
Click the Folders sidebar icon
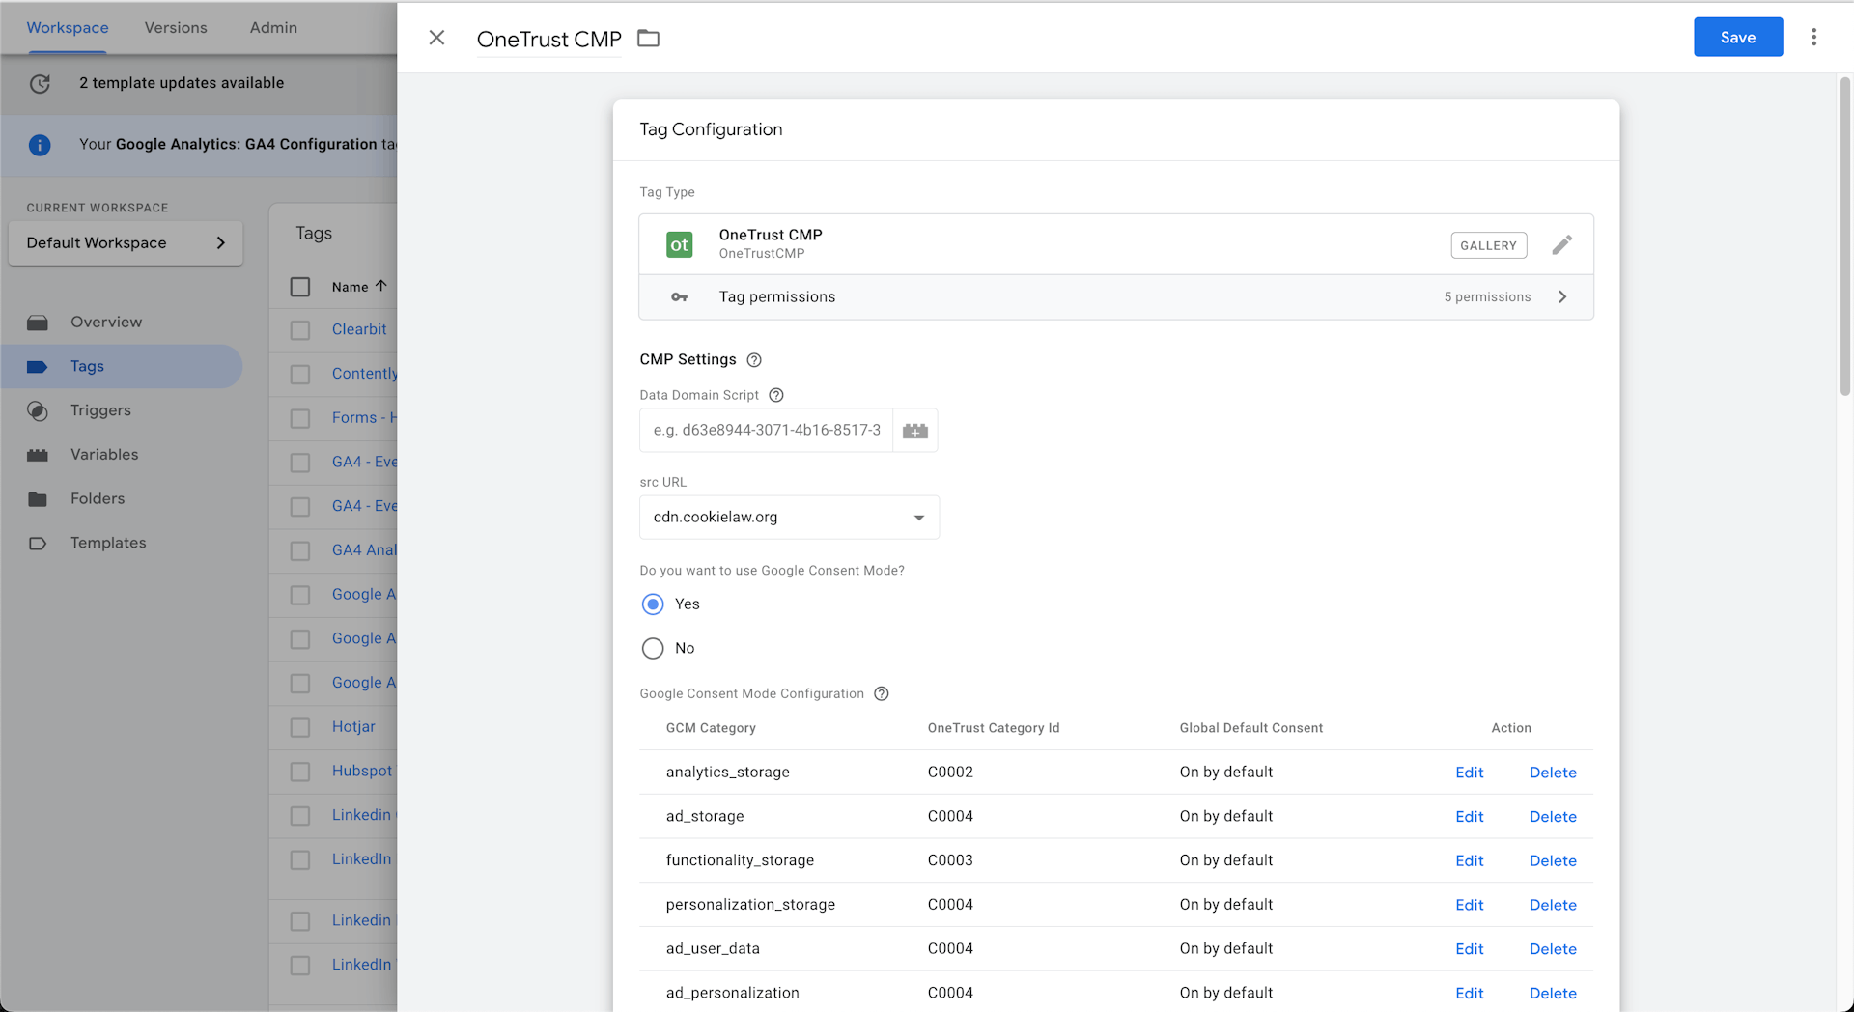coord(38,499)
